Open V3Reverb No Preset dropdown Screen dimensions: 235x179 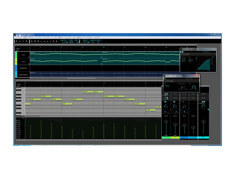click(x=189, y=78)
